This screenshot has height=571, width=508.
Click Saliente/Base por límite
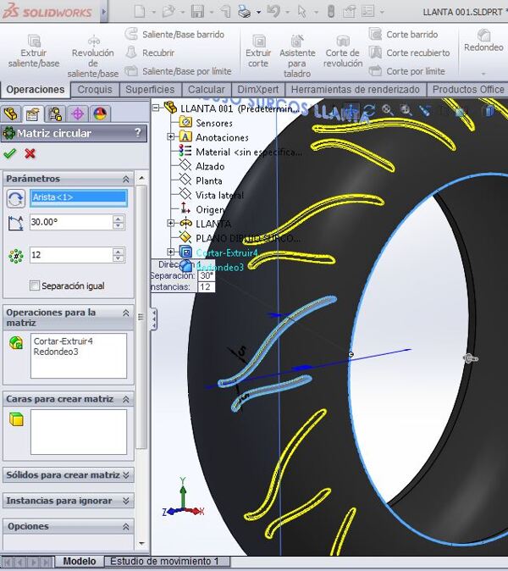(x=179, y=71)
